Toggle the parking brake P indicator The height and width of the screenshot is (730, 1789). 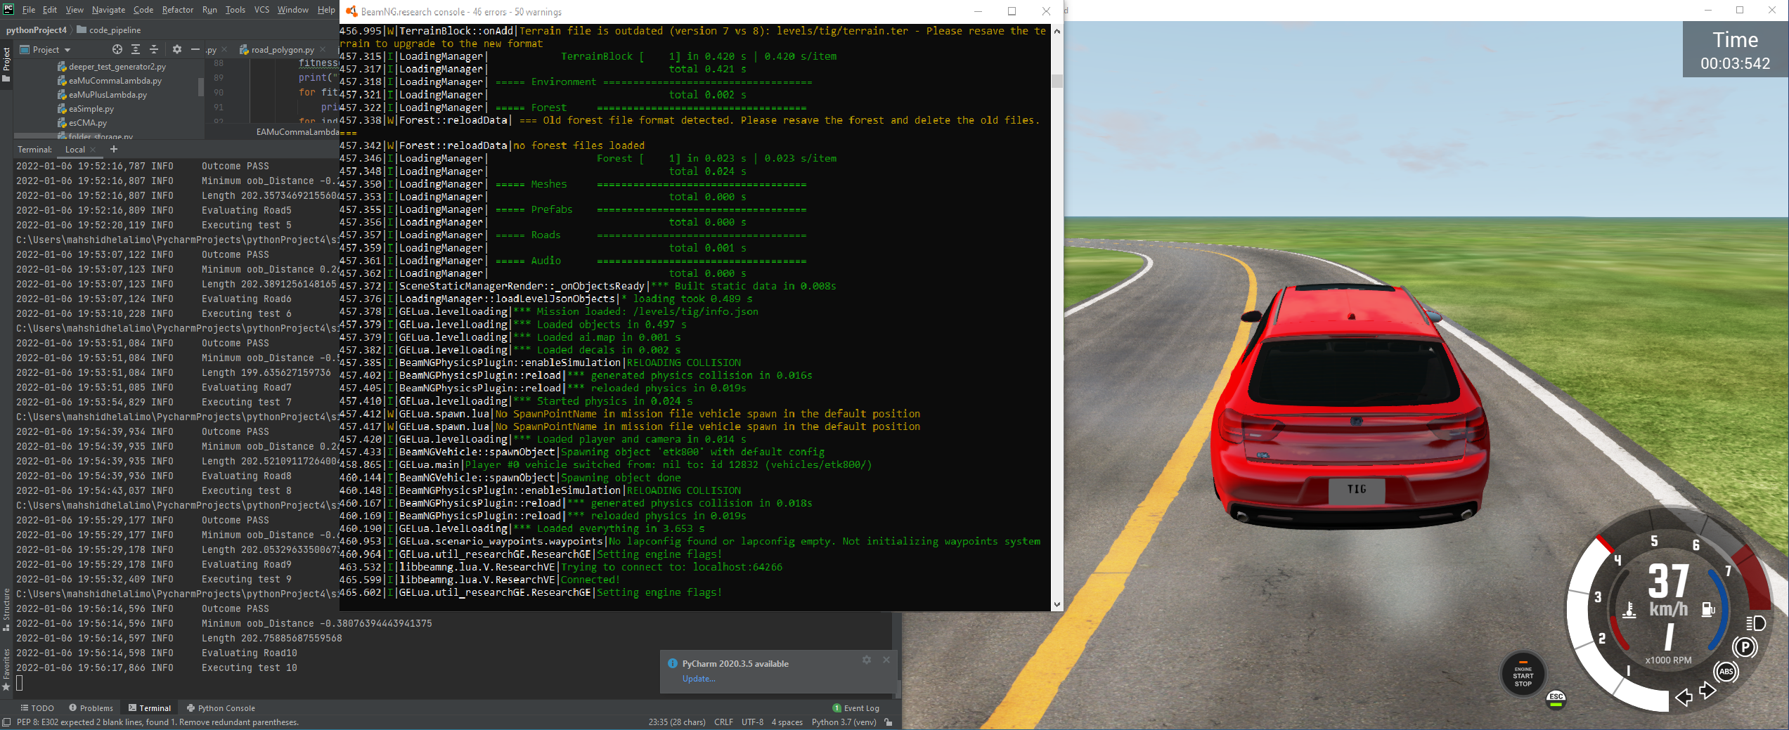pyautogui.click(x=1745, y=647)
